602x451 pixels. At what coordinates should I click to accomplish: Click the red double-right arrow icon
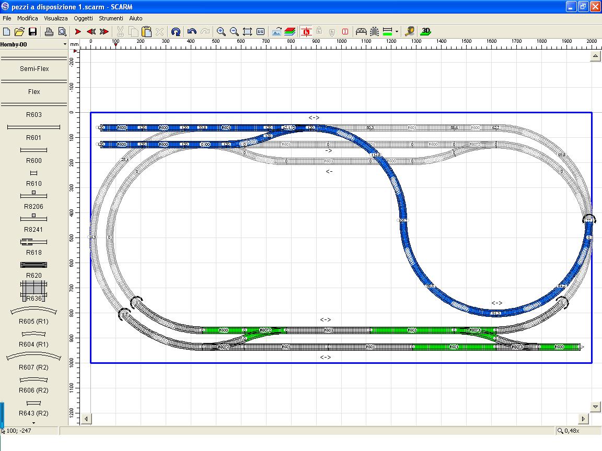[104, 31]
